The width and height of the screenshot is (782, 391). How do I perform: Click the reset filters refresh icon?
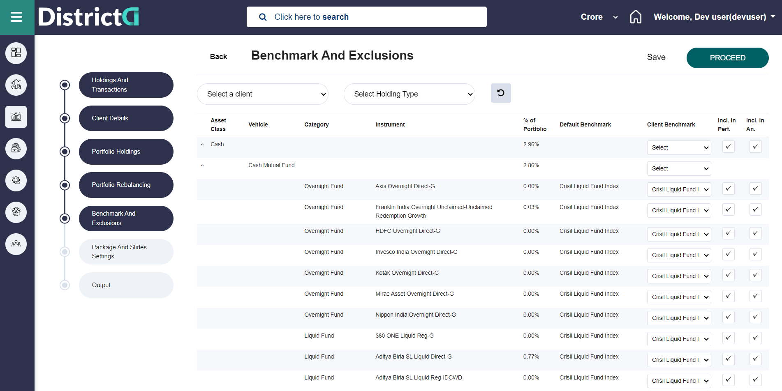pyautogui.click(x=501, y=93)
